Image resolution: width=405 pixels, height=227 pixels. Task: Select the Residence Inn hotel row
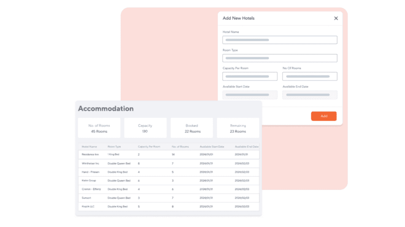pyautogui.click(x=169, y=154)
